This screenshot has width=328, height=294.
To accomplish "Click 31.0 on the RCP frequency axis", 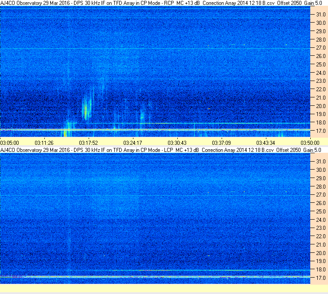I will coord(321,15).
